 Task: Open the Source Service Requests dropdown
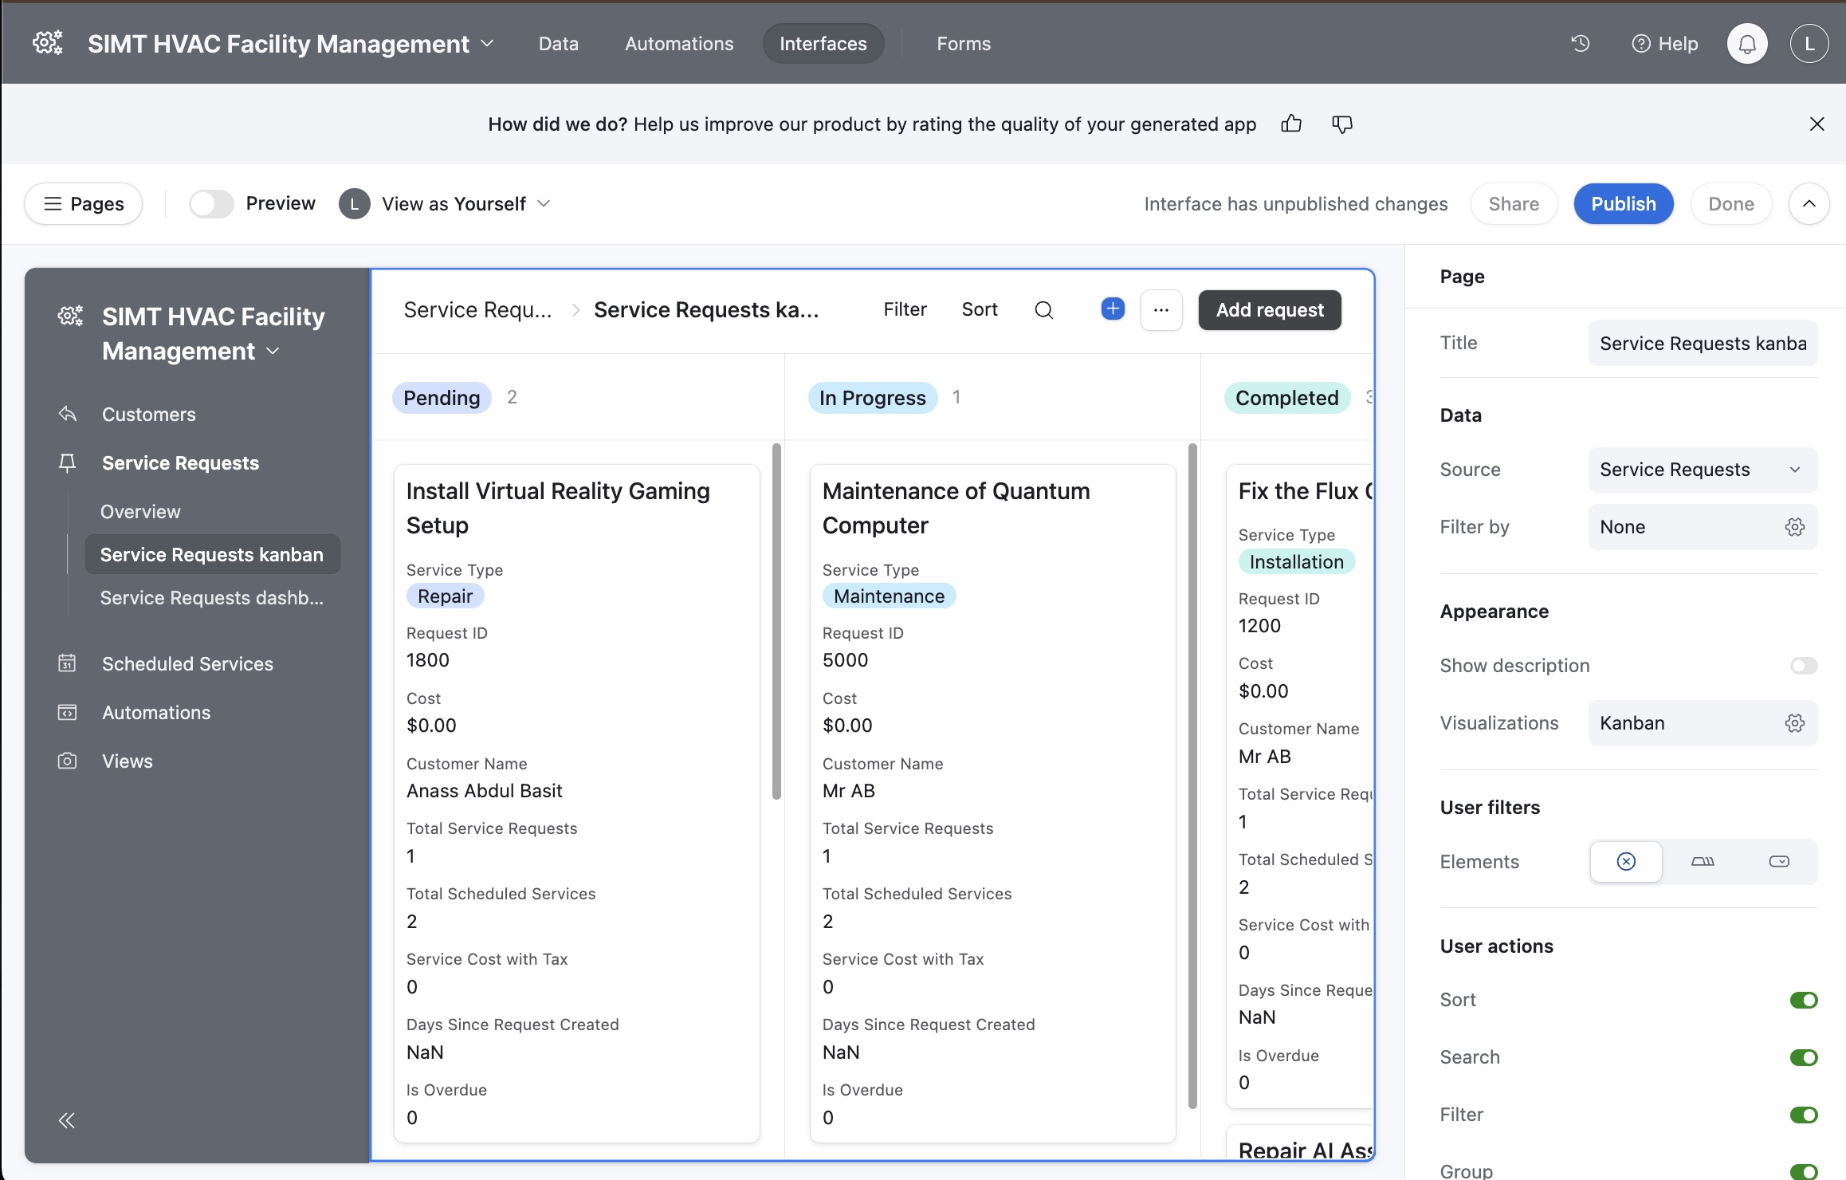pos(1703,470)
